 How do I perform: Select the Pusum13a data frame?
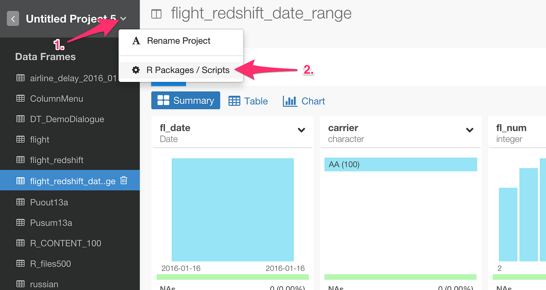[x=51, y=223]
